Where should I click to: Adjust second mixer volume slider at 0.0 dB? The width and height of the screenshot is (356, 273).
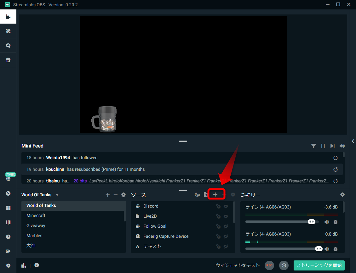click(319, 249)
